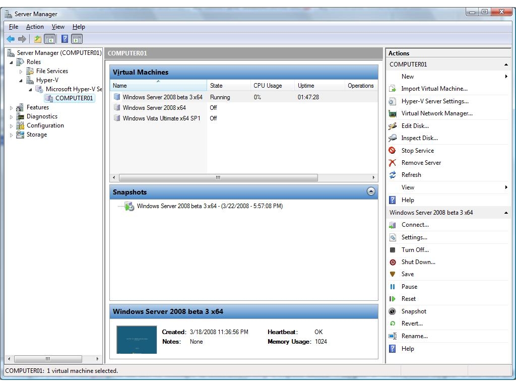516x387 pixels.
Task: Collapse the Hyper-V role node arrow
Action: click(x=21, y=81)
